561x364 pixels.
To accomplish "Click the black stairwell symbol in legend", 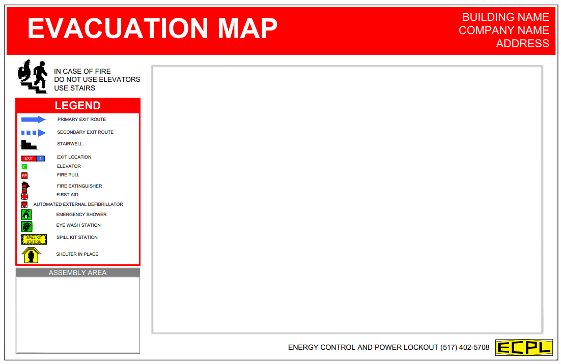I will [x=29, y=145].
